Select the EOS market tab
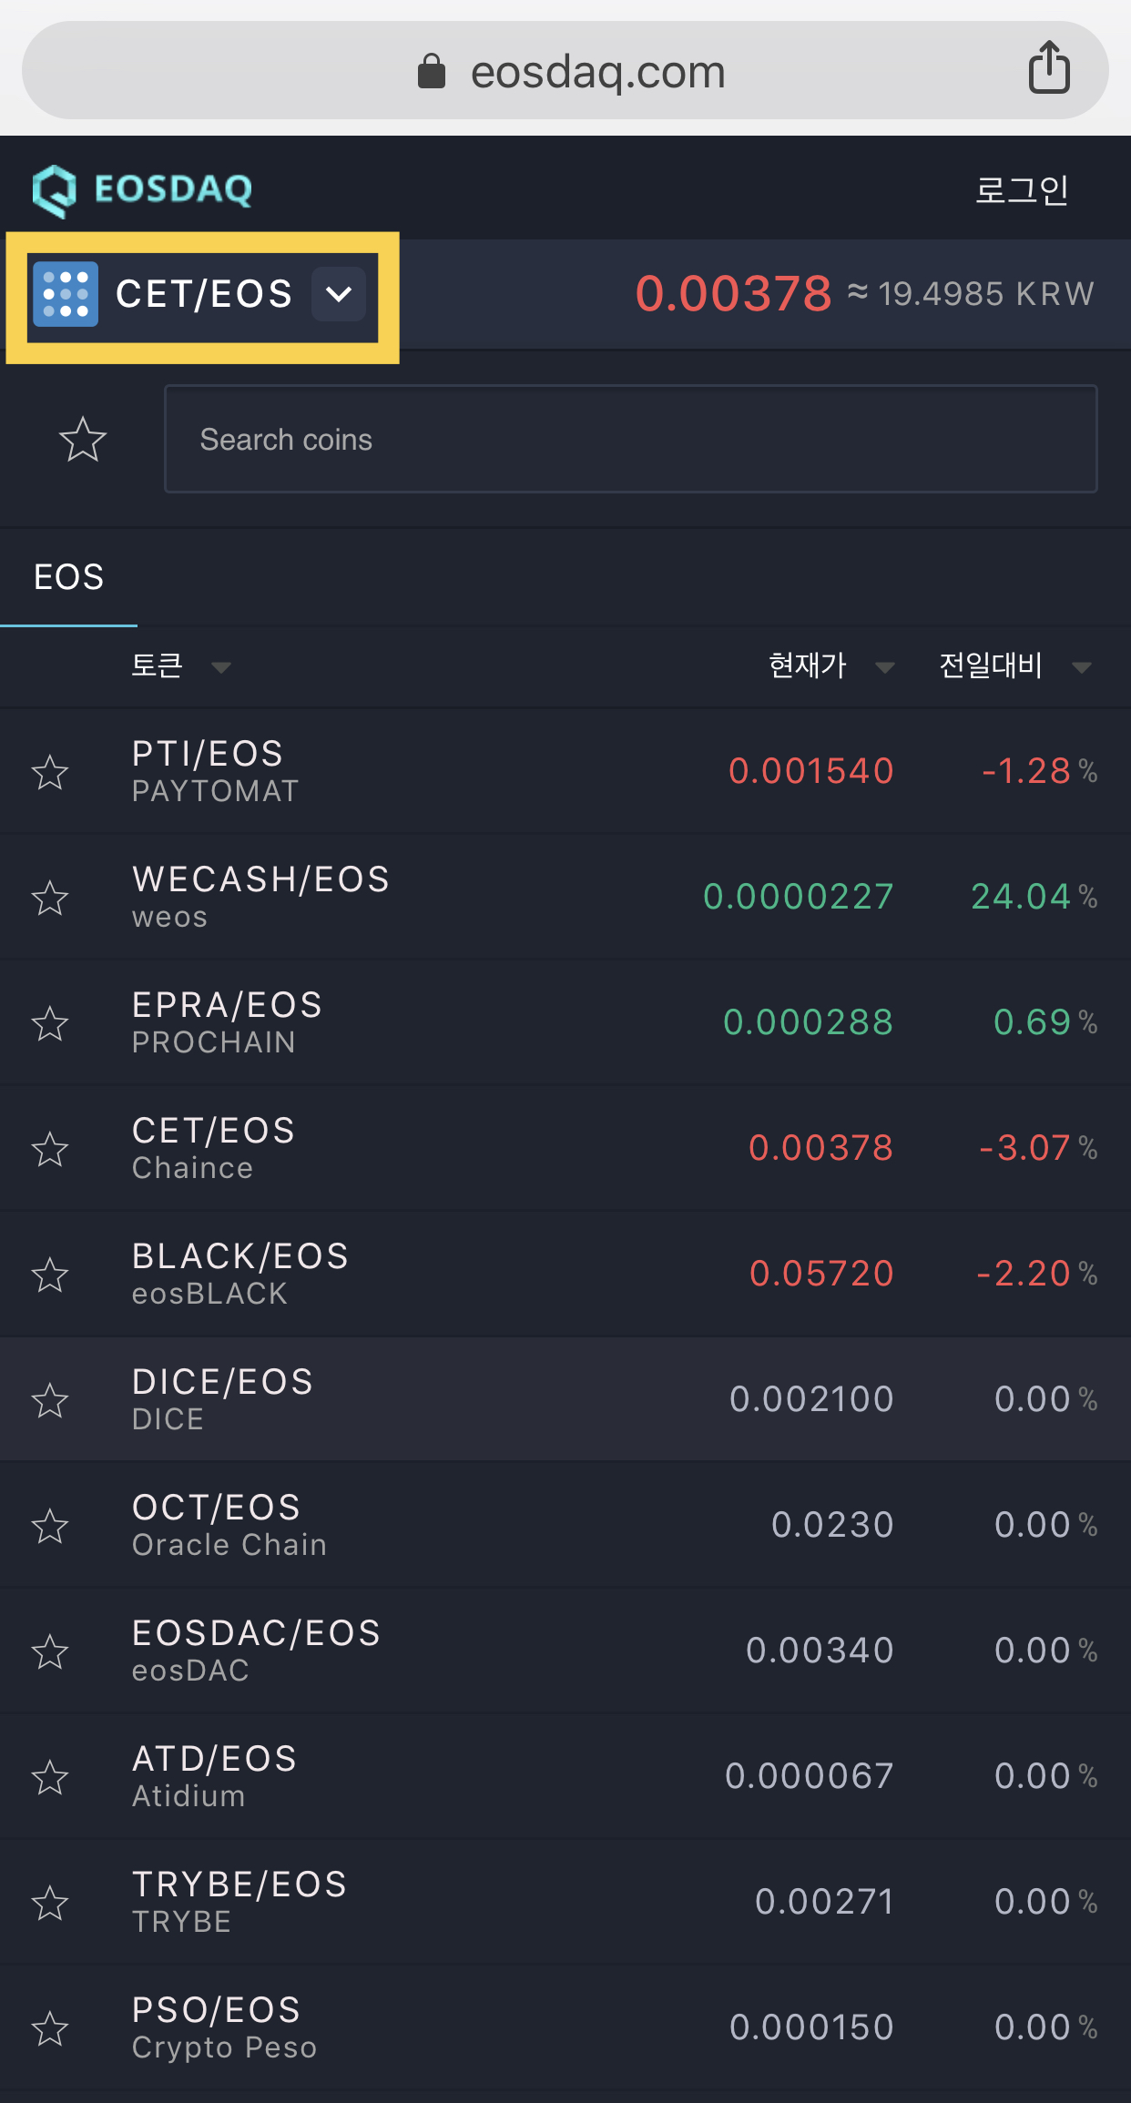1131x2103 pixels. coord(69,577)
